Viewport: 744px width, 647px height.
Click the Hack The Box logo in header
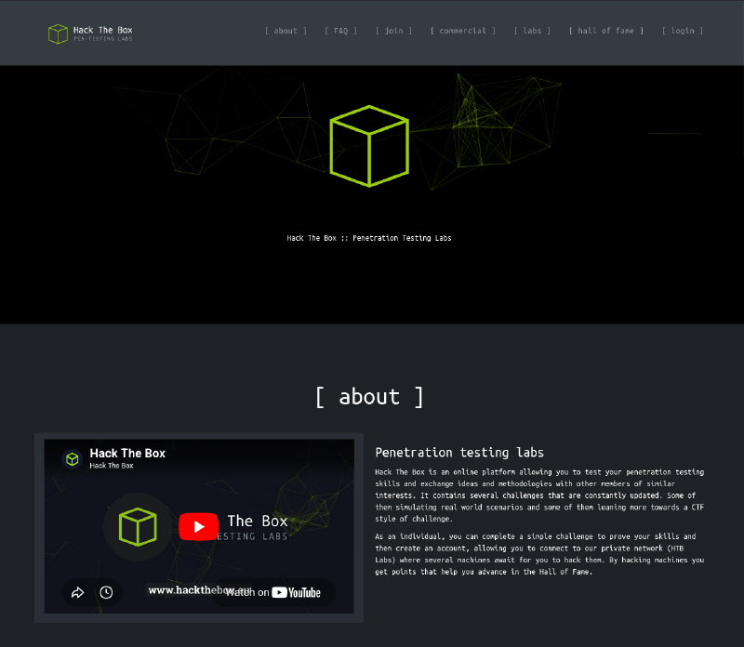[90, 33]
